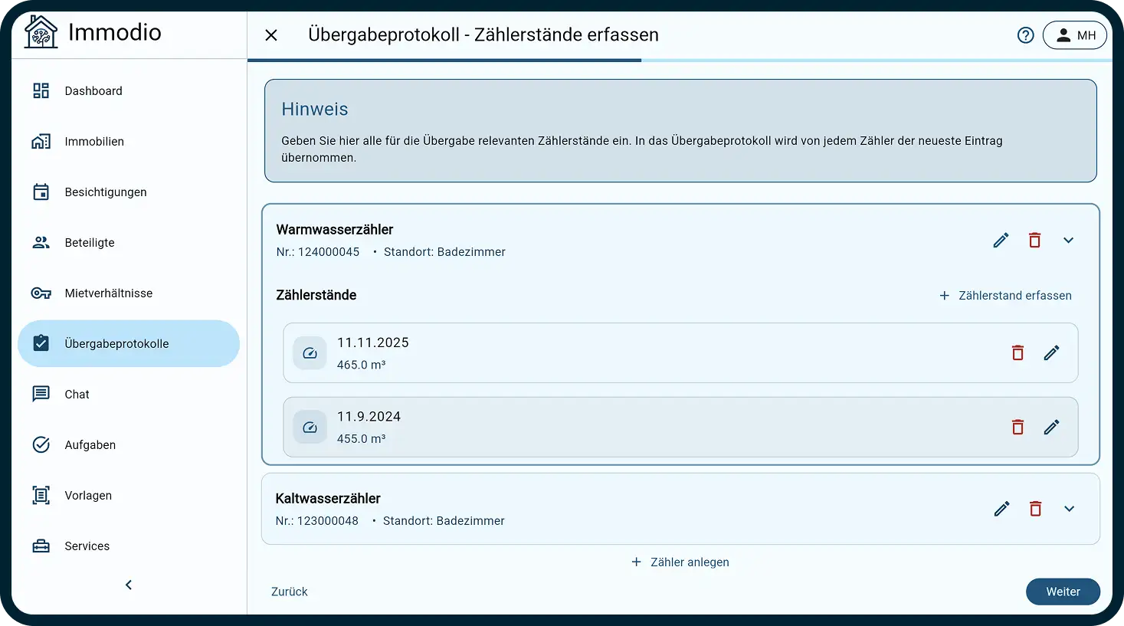Image resolution: width=1124 pixels, height=626 pixels.
Task: Click the Services briefcase icon
Action: 41,546
